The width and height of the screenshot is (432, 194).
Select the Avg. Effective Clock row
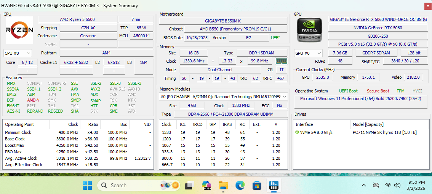tap(78, 165)
